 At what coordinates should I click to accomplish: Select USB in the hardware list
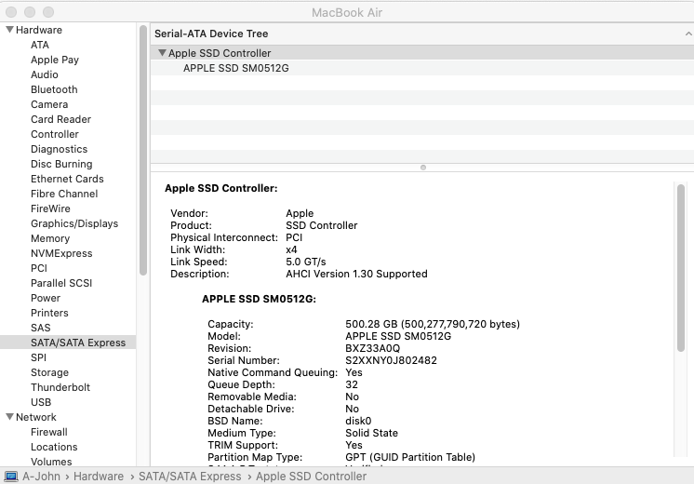[x=41, y=402]
